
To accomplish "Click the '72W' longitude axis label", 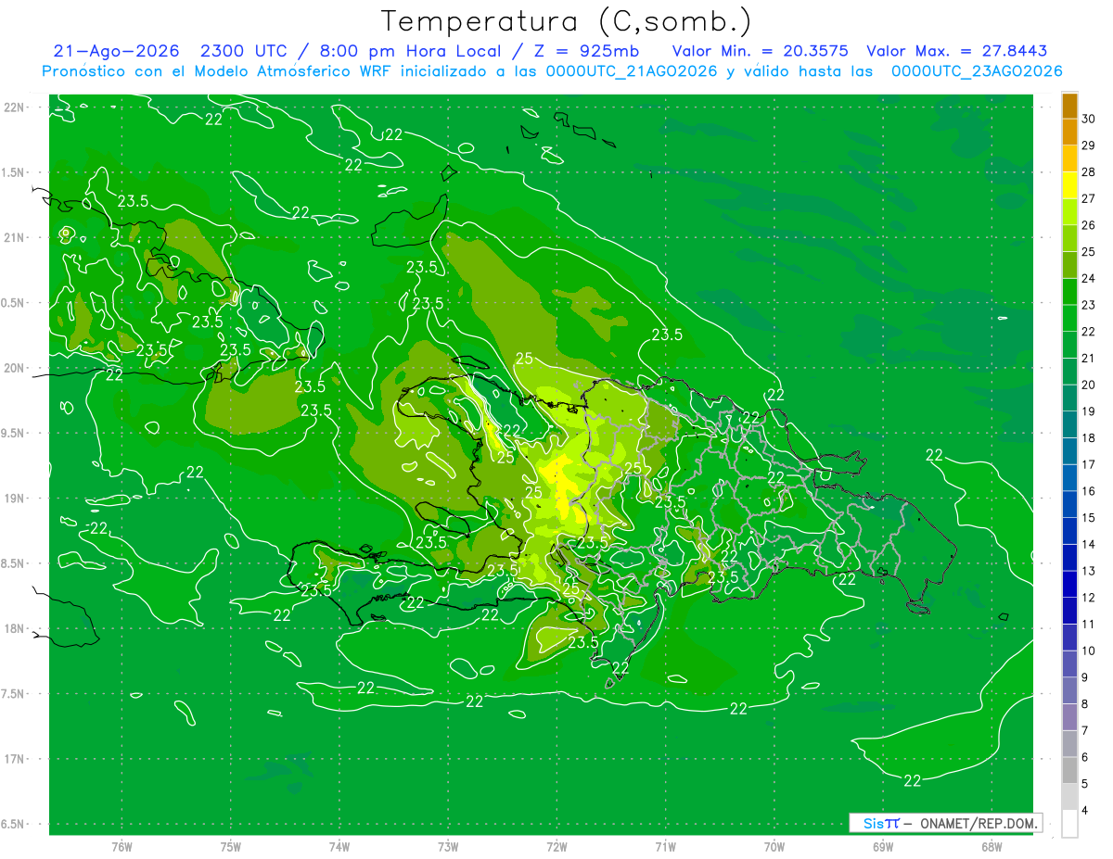I will 556,846.
